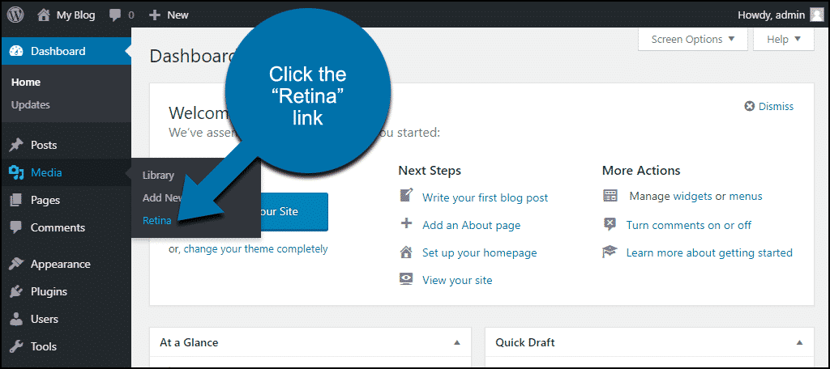Select the Pages icon in sidebar

point(16,200)
